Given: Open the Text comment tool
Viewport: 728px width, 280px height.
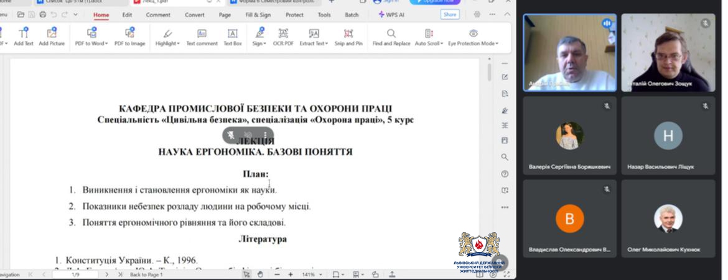Looking at the screenshot, I should click(202, 37).
